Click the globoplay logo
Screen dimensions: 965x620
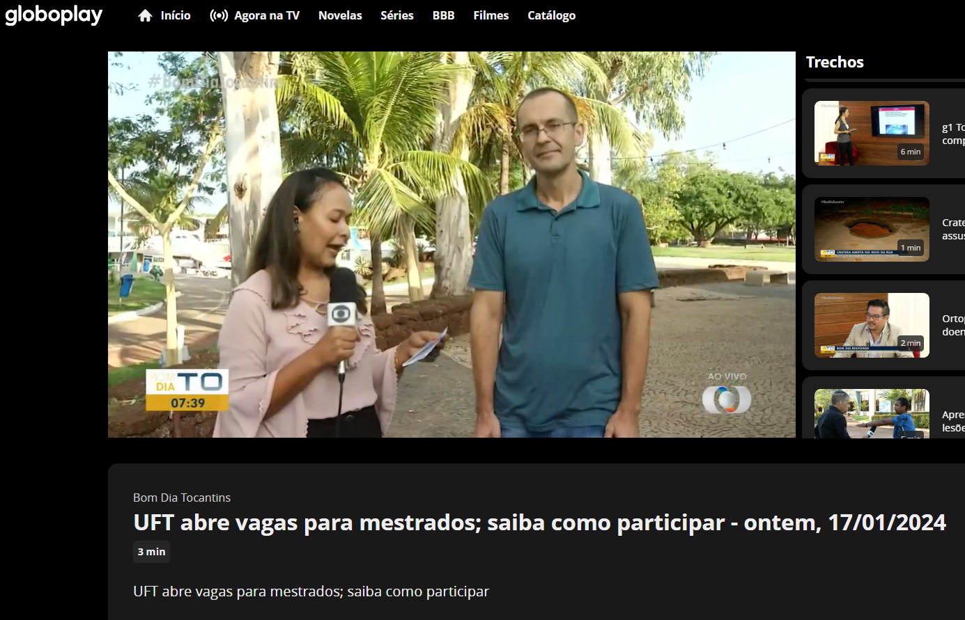pos(54,15)
